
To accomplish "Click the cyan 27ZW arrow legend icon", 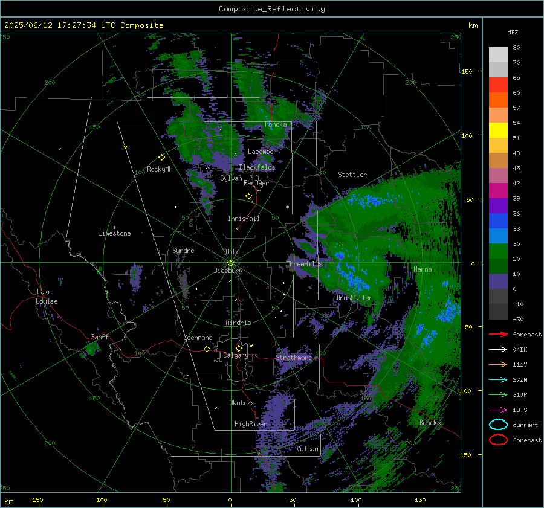I will point(498,379).
